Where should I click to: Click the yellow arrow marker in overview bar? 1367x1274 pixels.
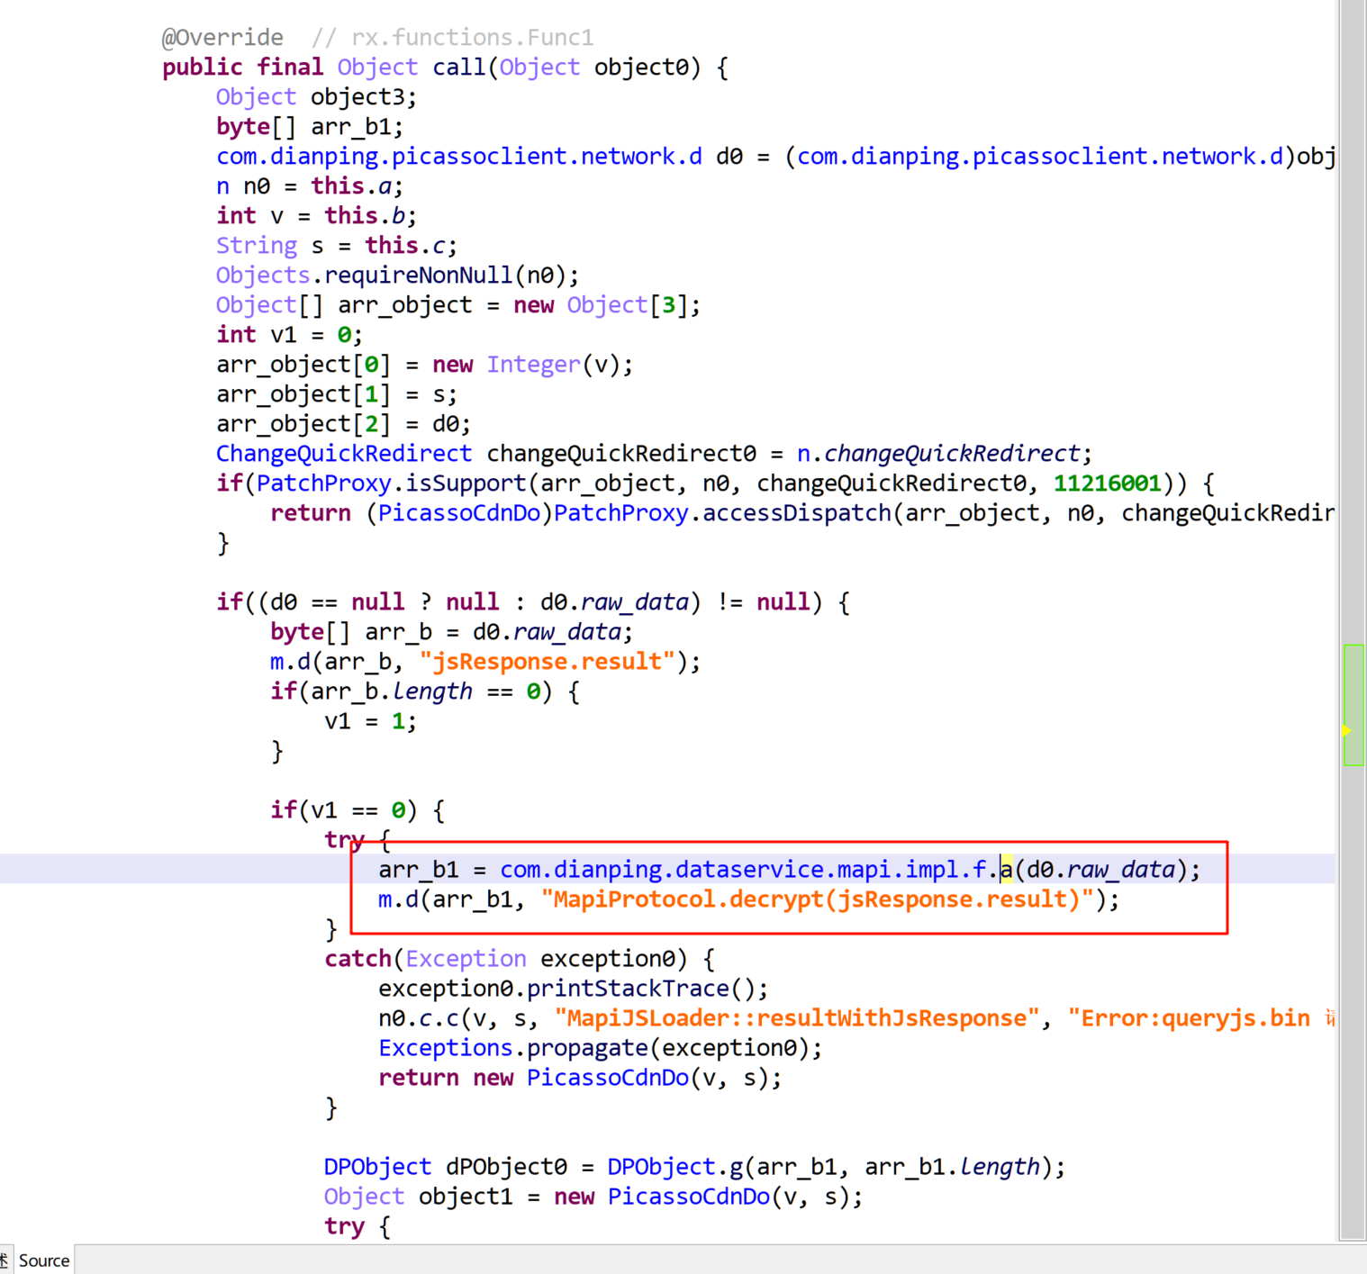1346,730
